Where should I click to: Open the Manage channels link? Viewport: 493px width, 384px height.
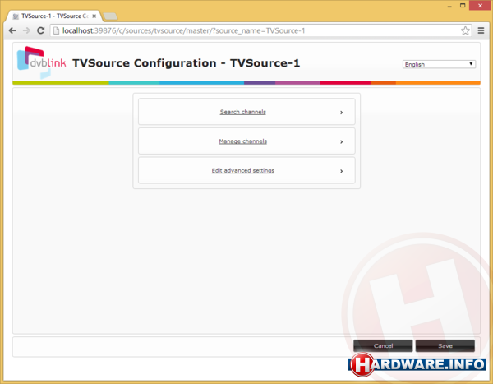click(242, 141)
